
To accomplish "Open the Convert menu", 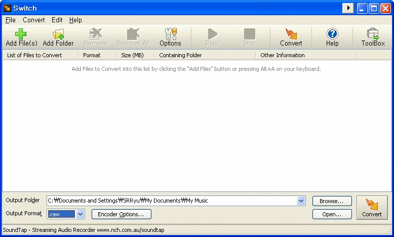I will [x=33, y=20].
